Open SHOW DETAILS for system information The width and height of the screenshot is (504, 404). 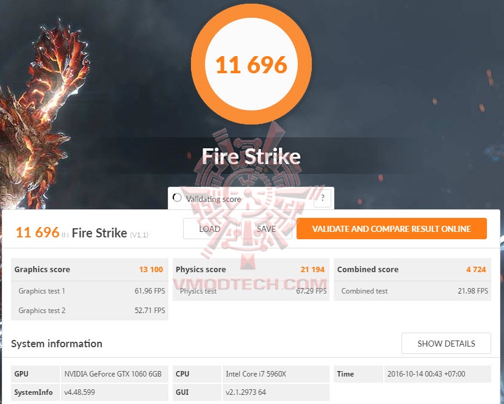pyautogui.click(x=446, y=344)
